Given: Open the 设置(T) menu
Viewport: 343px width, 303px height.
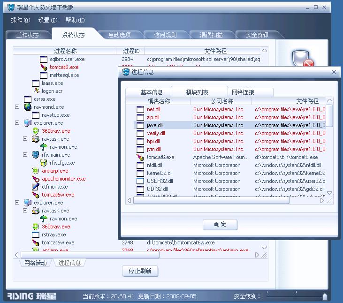Looking at the screenshot, I should [x=48, y=20].
